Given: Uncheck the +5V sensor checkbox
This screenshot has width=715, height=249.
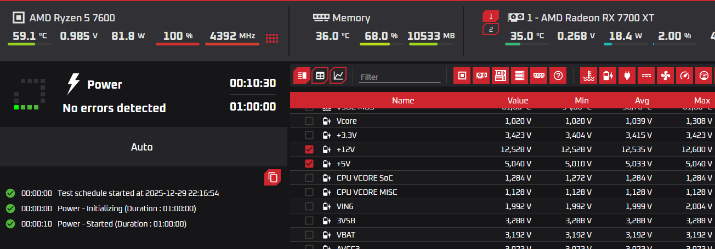Looking at the screenshot, I should 309,164.
